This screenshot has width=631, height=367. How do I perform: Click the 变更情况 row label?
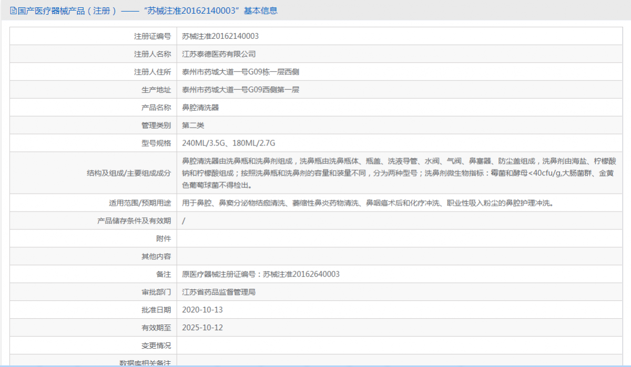pyautogui.click(x=156, y=345)
